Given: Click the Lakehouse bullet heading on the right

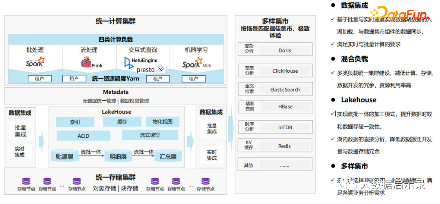Looking at the screenshot, I should [359, 100].
